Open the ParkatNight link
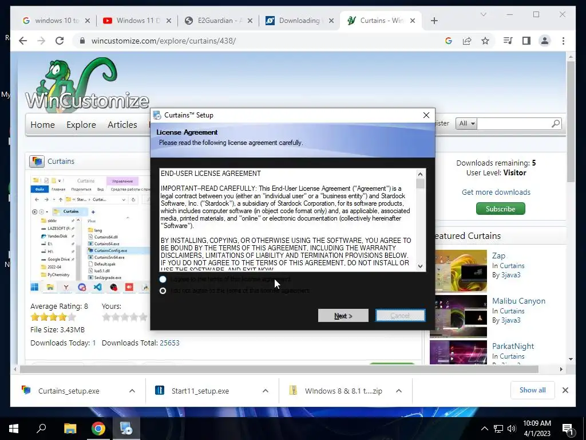Viewport: 586px width, 440px height. pos(513,346)
